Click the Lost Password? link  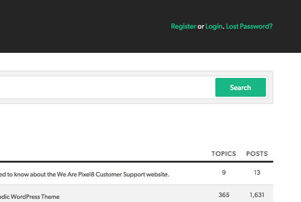[249, 26]
